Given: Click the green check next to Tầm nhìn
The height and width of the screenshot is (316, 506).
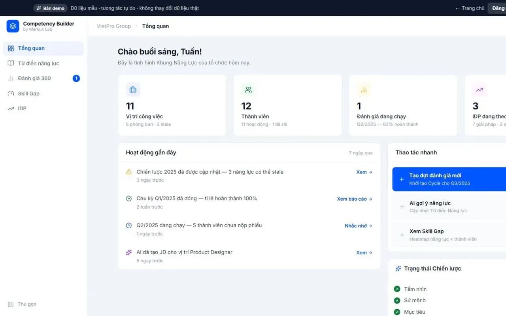Looking at the screenshot, I should coord(397,289).
